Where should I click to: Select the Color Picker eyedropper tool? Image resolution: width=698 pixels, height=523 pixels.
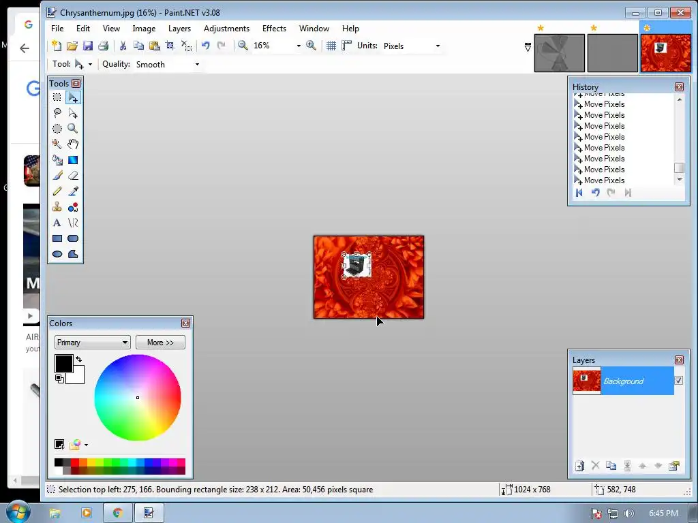coord(73,191)
